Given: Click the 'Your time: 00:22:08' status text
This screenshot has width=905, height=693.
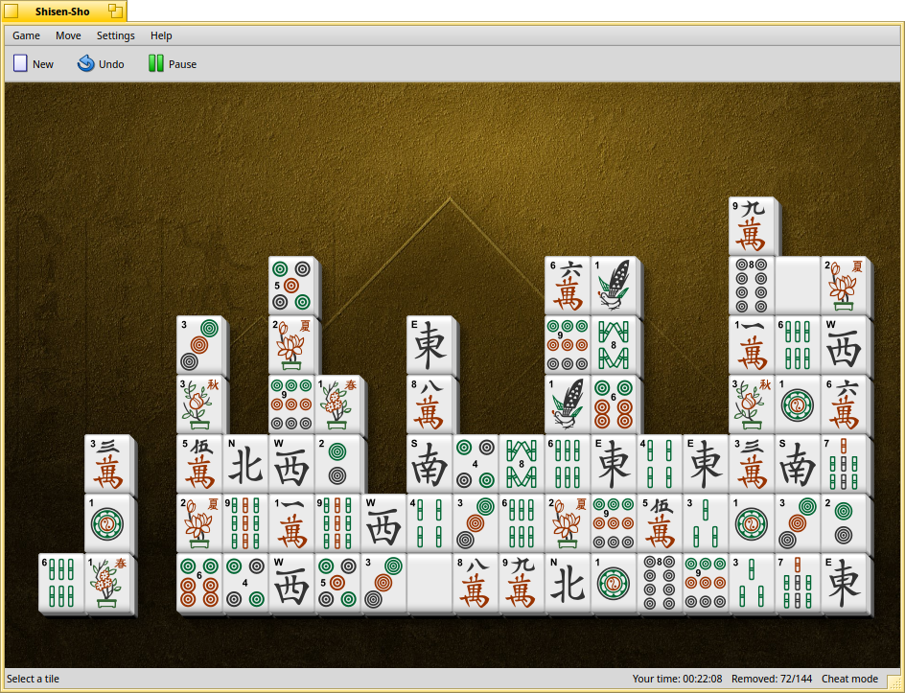Looking at the screenshot, I should (677, 679).
